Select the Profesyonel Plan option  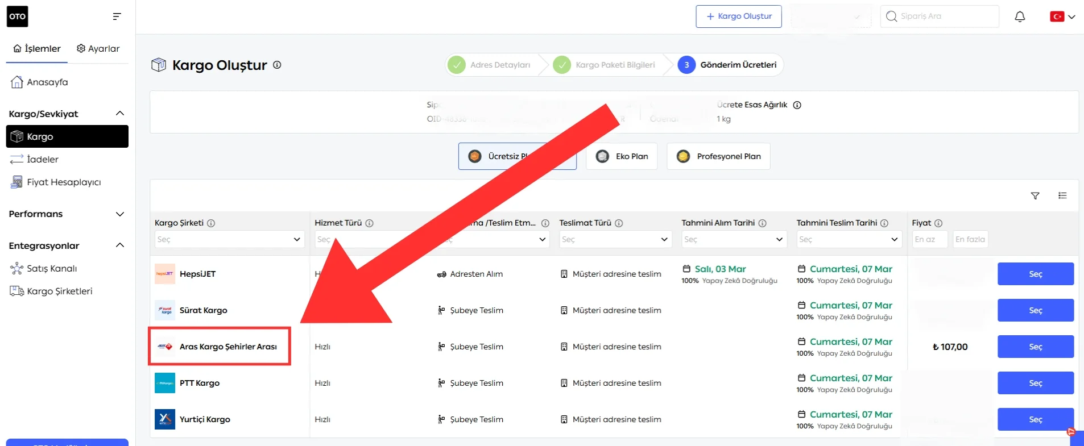click(718, 156)
